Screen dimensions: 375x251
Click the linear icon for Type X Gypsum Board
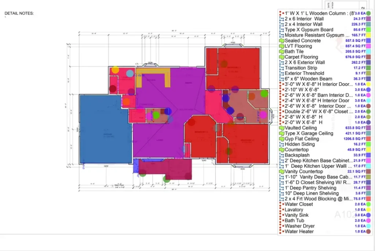pos(282,30)
